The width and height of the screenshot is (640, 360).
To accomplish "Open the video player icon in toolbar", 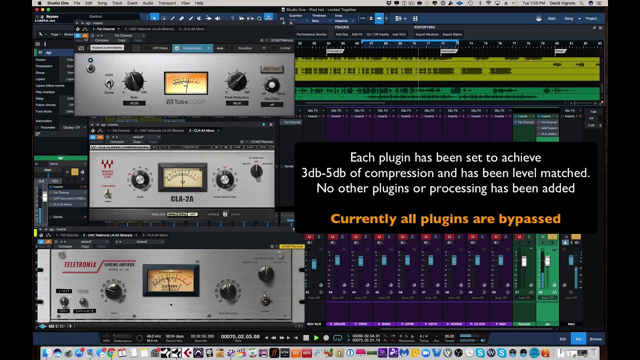I will (x=415, y=18).
